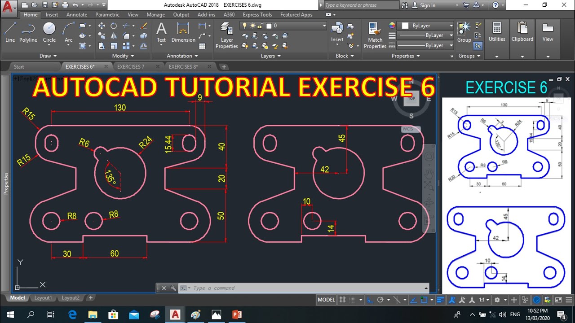Click the Mirror tool icon
This screenshot has height=323, width=575.
pos(114,36)
